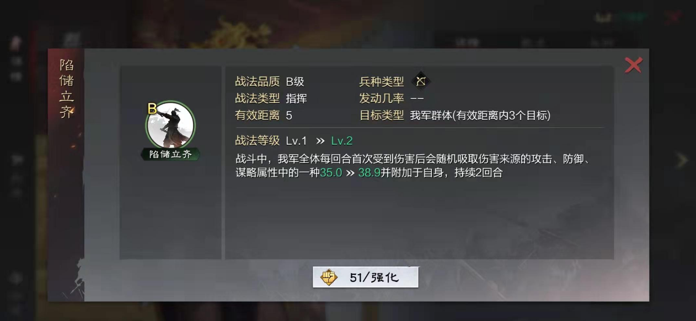Tap the archer troop type icon
Image resolution: width=696 pixels, height=321 pixels.
click(x=421, y=81)
